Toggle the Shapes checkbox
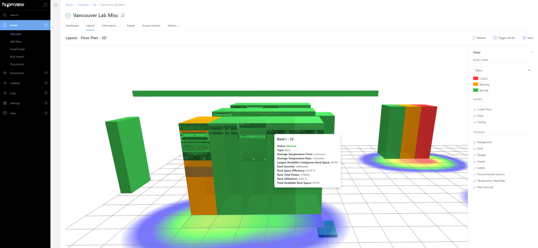Image resolution: width=538 pixels, height=248 pixels. (x=475, y=155)
